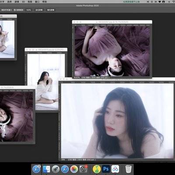The image size is (175, 175).
Task: Click the title bar of the 16.67% purple document
Action: coord(112,22)
